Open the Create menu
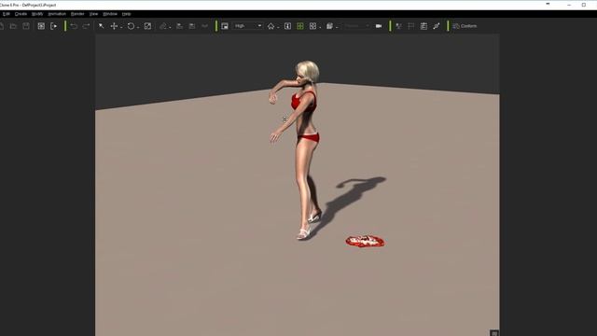The height and width of the screenshot is (336, 597). click(21, 14)
